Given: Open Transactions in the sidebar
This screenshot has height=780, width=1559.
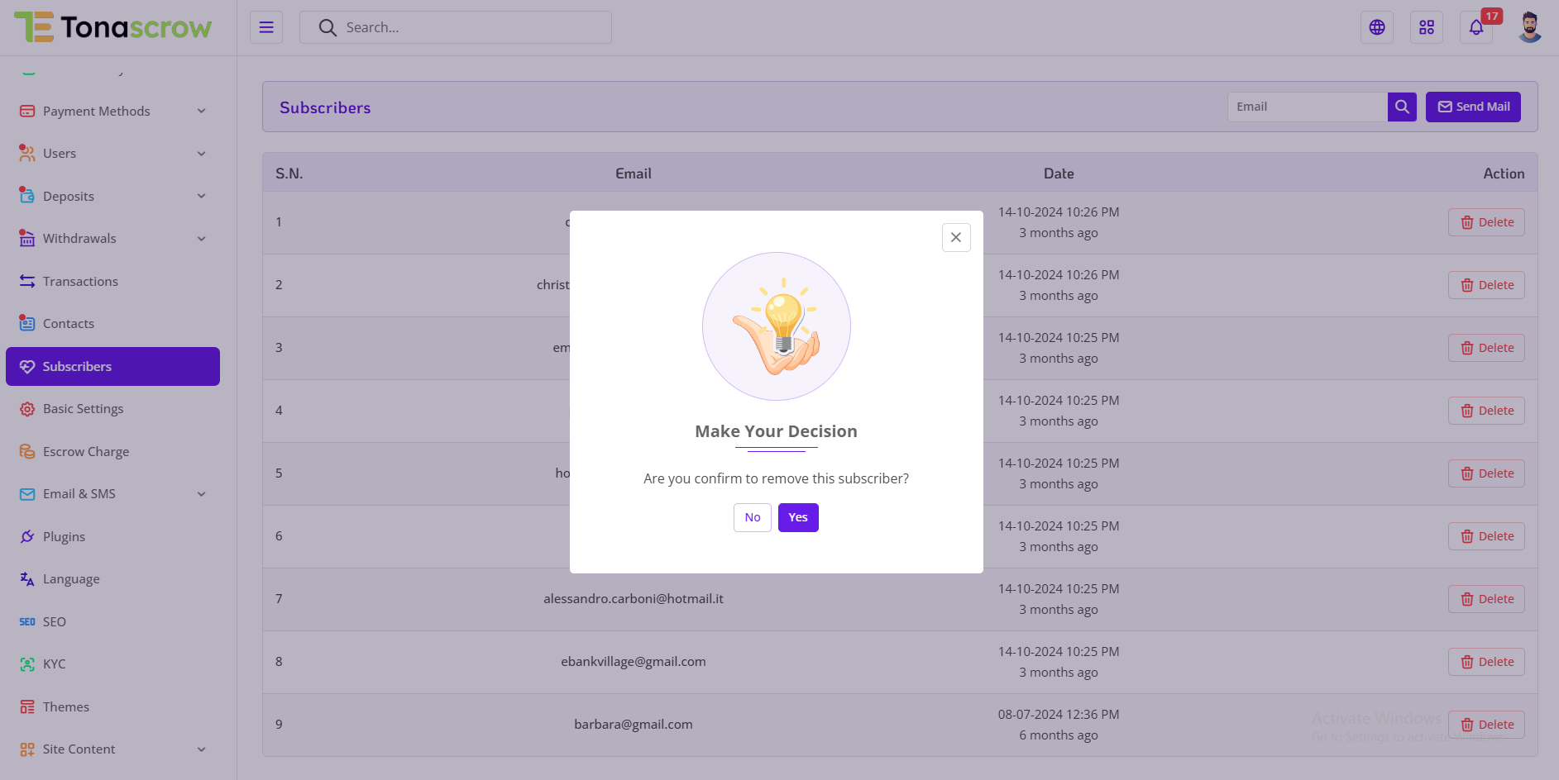Looking at the screenshot, I should click(80, 282).
